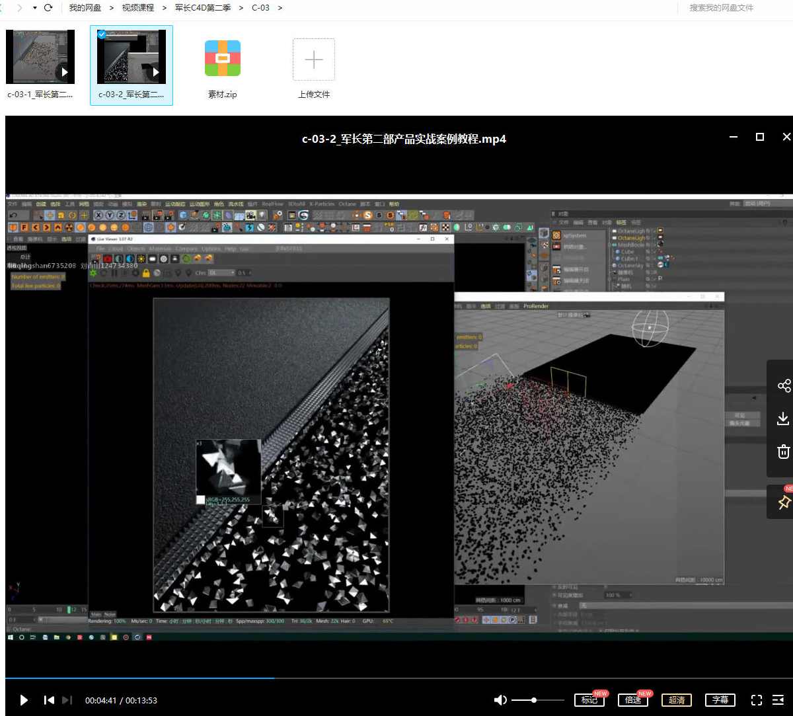Select the trash icon in the right sidebar

[784, 451]
